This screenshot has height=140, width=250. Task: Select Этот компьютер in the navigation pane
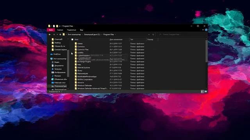coord(60,59)
